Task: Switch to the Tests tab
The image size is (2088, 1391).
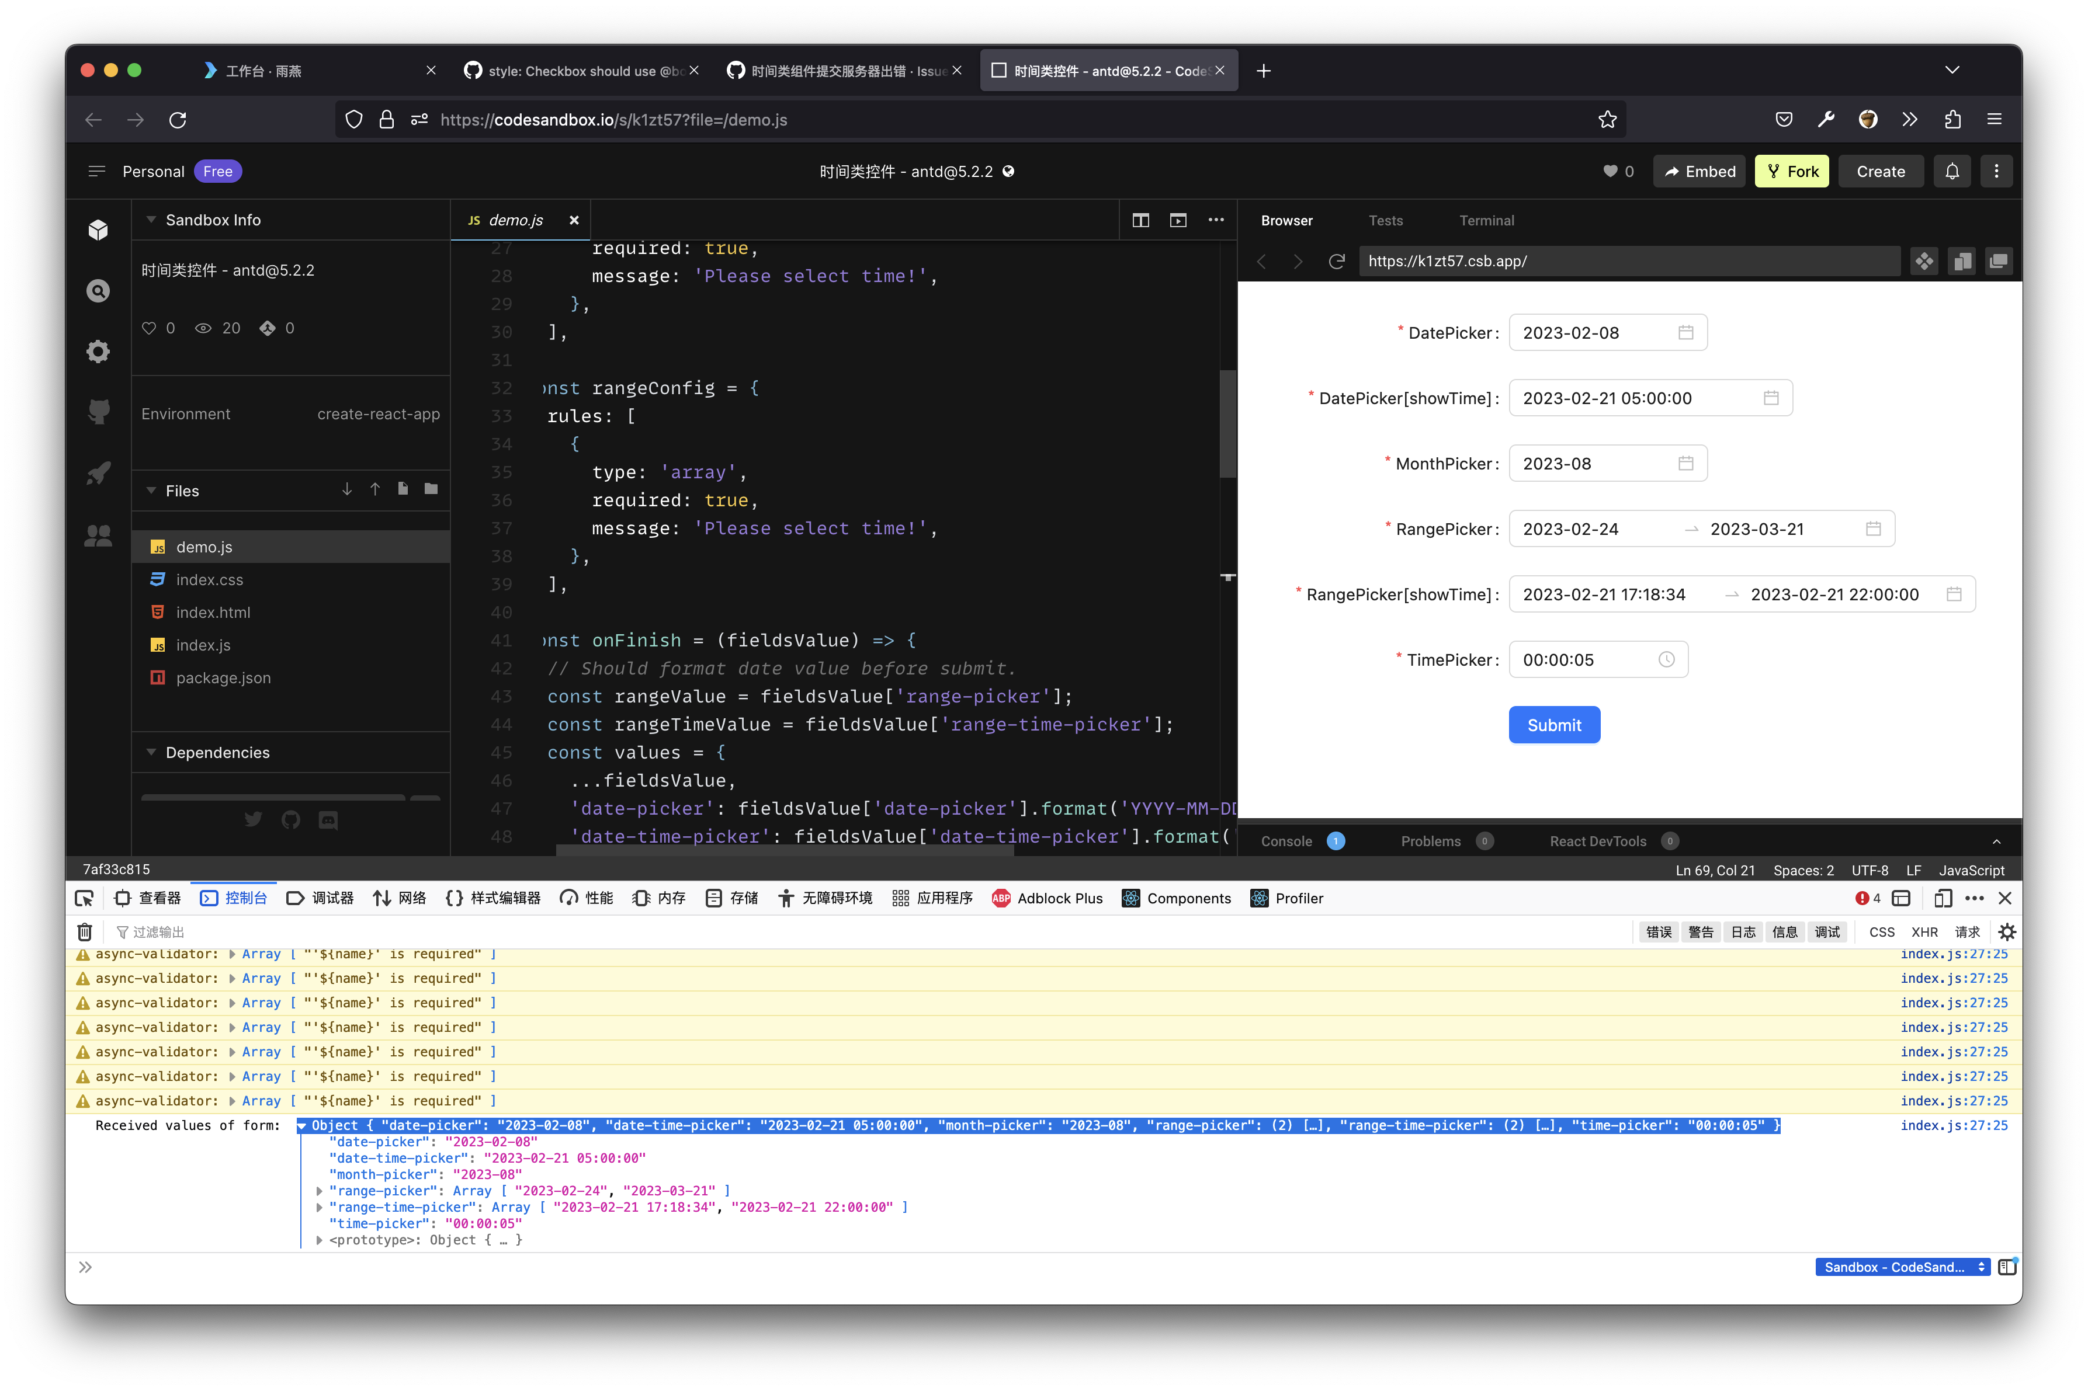Action: pos(1385,220)
